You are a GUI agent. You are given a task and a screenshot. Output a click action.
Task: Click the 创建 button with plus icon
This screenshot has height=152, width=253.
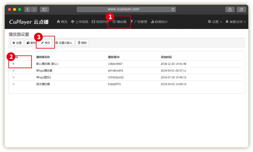[x=17, y=43]
